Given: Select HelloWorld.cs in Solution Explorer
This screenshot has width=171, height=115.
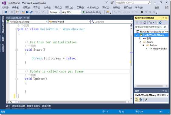Looking at the screenshot, I should click(x=160, y=49).
